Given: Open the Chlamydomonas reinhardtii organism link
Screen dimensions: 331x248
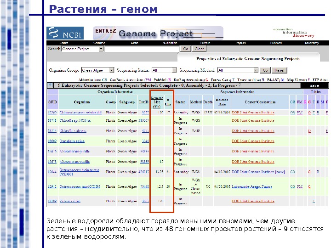Looking at the screenshot, I should 80,113.
